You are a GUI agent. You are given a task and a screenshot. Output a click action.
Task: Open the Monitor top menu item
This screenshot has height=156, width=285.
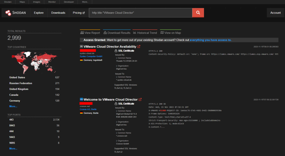52,2
